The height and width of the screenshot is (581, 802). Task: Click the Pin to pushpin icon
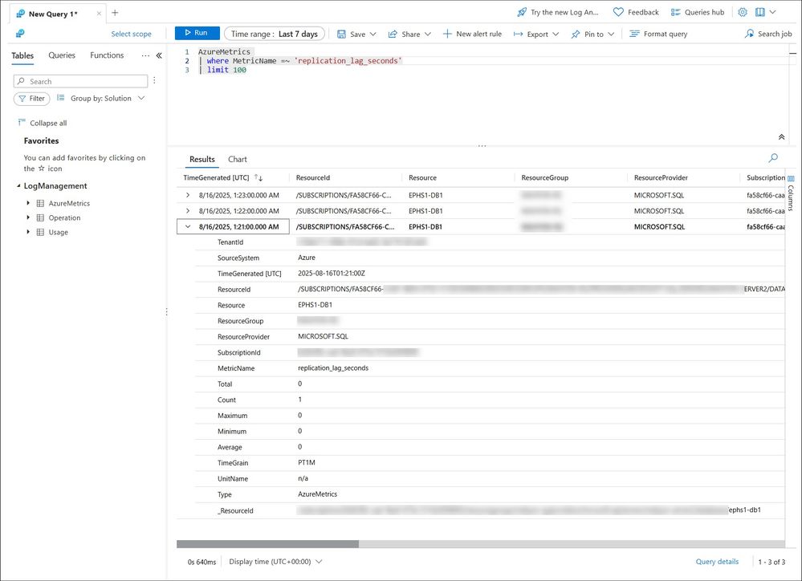pos(576,35)
